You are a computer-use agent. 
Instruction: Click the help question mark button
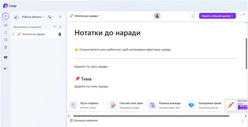tap(242, 121)
